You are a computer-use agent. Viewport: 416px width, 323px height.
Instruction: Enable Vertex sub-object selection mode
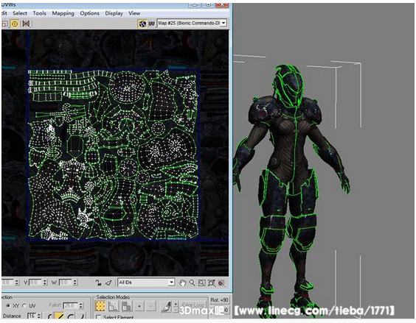[100, 306]
